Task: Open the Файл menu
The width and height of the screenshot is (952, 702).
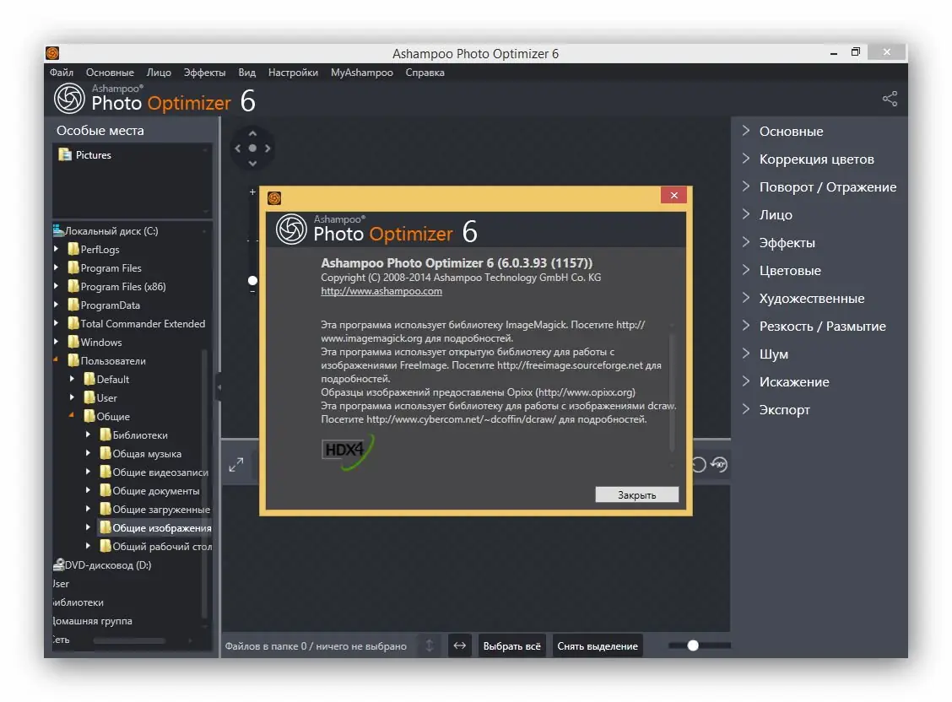Action: (x=62, y=73)
